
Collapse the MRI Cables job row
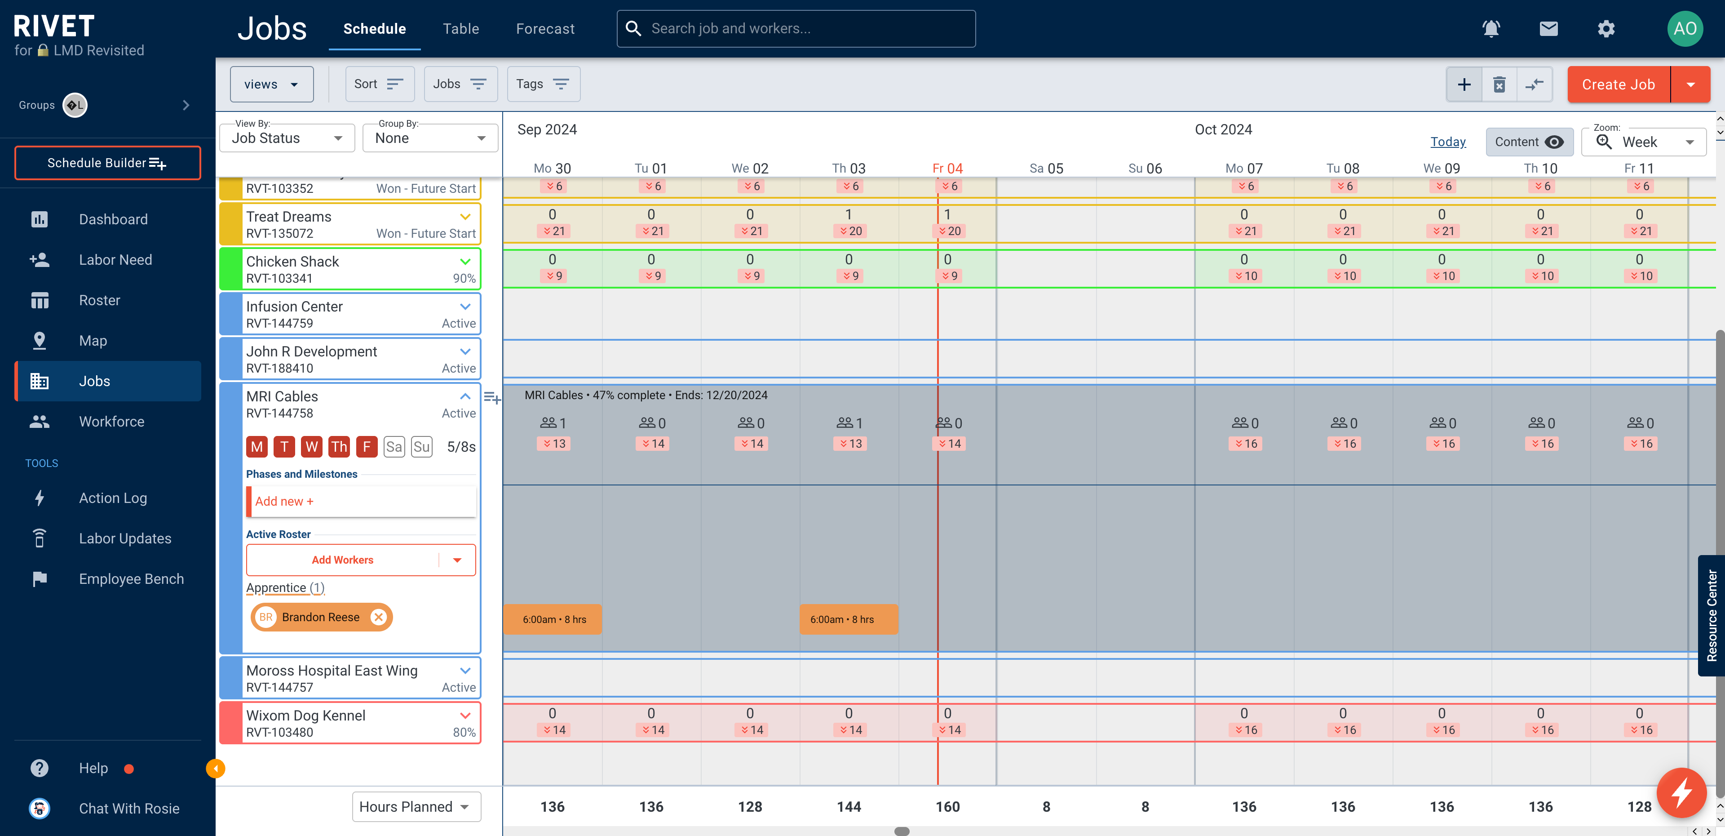[465, 396]
